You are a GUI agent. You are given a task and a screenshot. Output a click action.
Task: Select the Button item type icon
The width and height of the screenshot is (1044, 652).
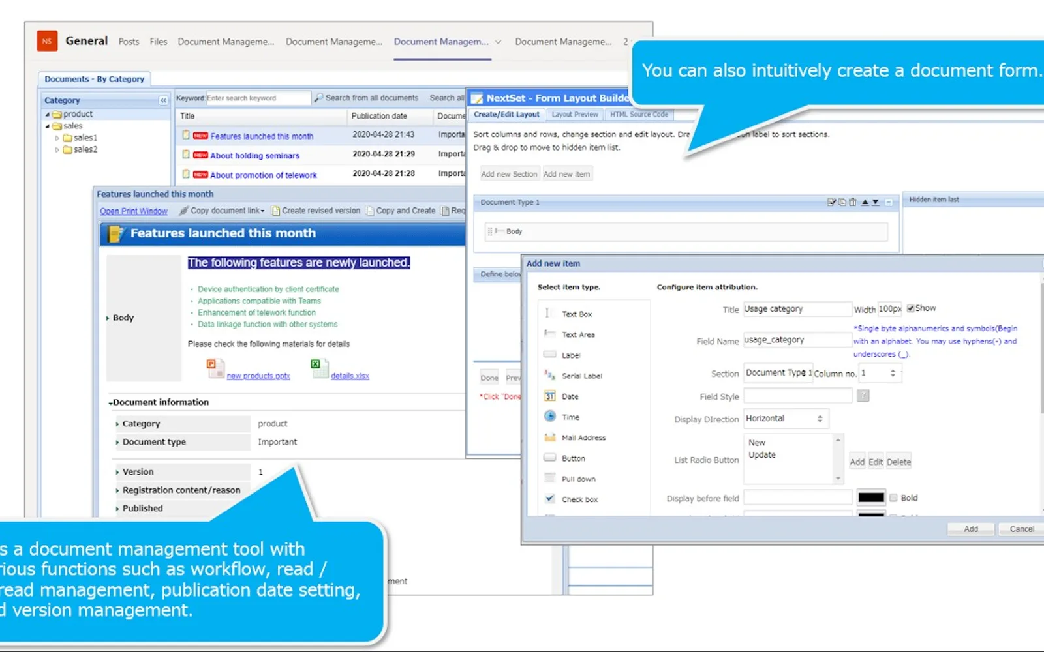tap(549, 458)
